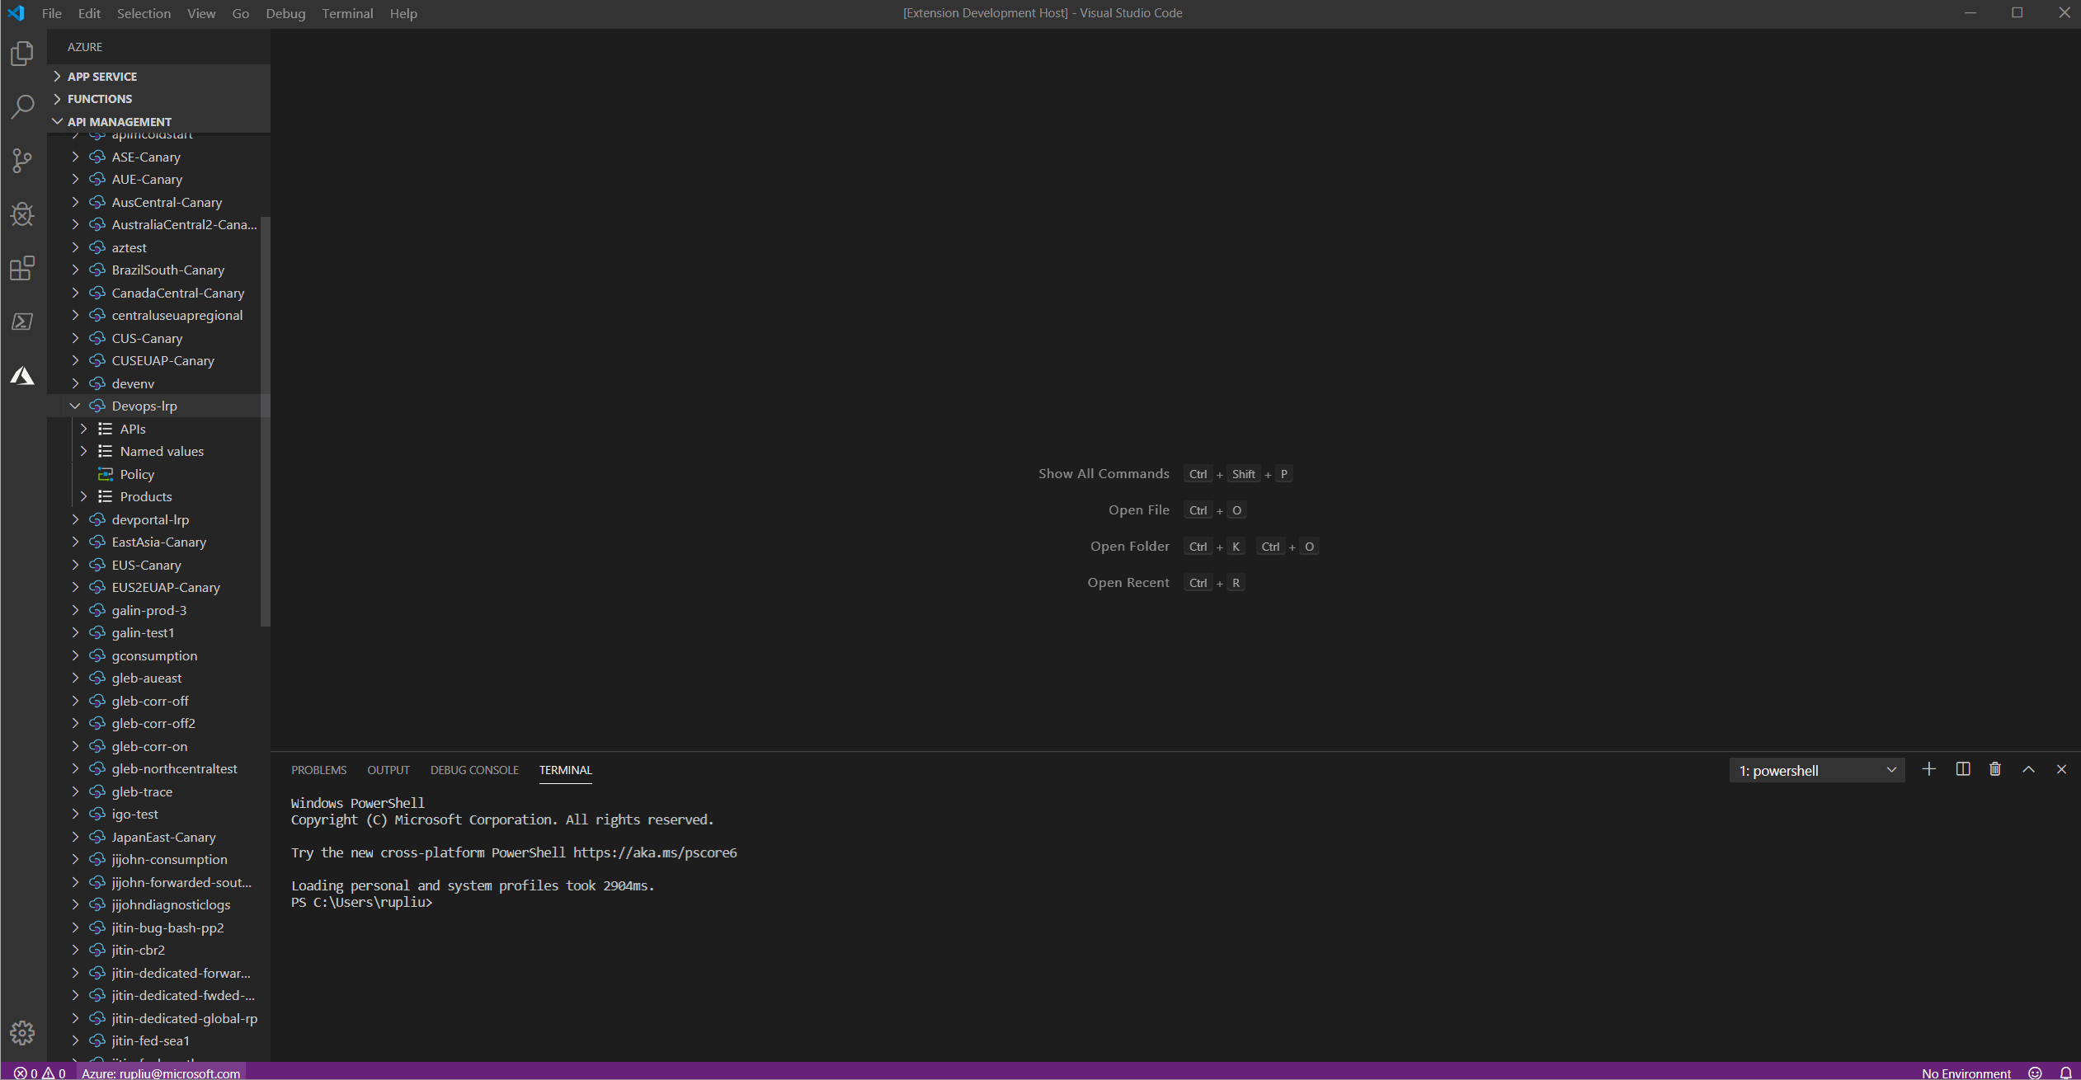Split the terminal pane
This screenshot has width=2081, height=1080.
point(1962,769)
